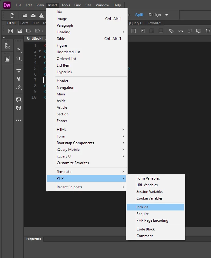The height and width of the screenshot is (258, 211).
Task: Click the Script scroll icon
Action: point(208,31)
